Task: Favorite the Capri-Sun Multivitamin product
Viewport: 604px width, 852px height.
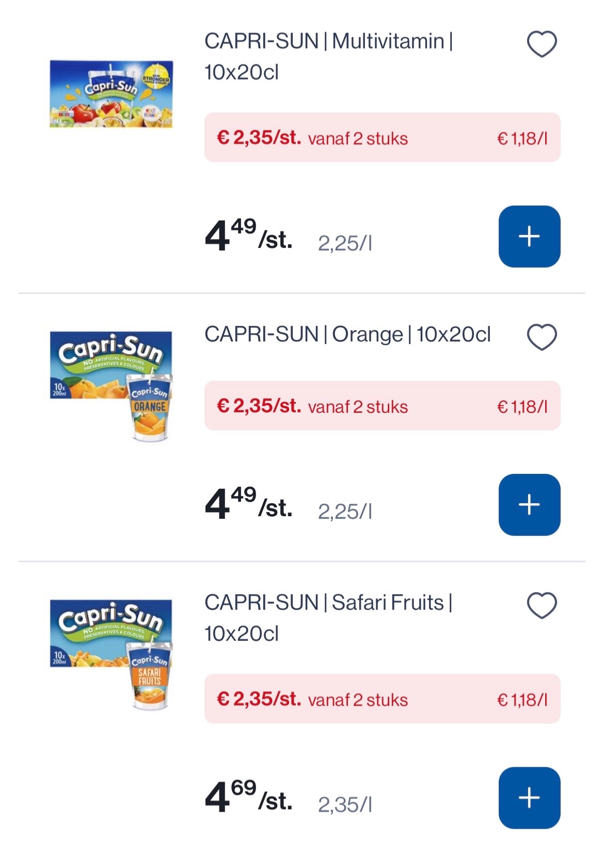Action: (x=542, y=44)
